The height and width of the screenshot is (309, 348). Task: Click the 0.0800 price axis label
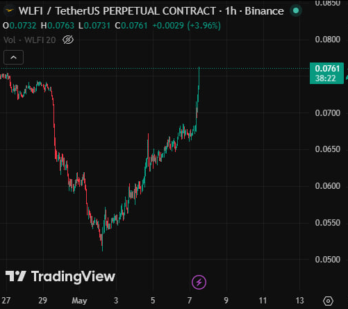328,40
